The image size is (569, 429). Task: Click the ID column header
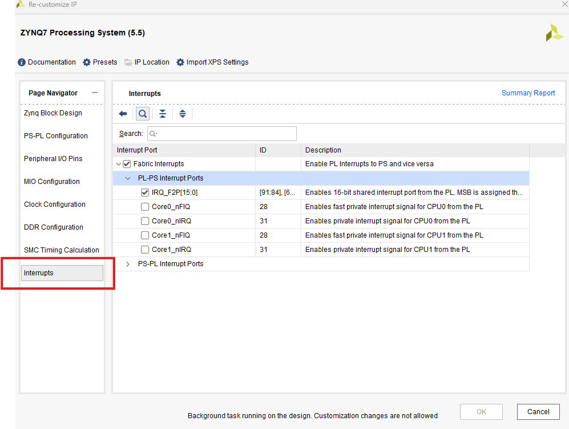pos(278,150)
